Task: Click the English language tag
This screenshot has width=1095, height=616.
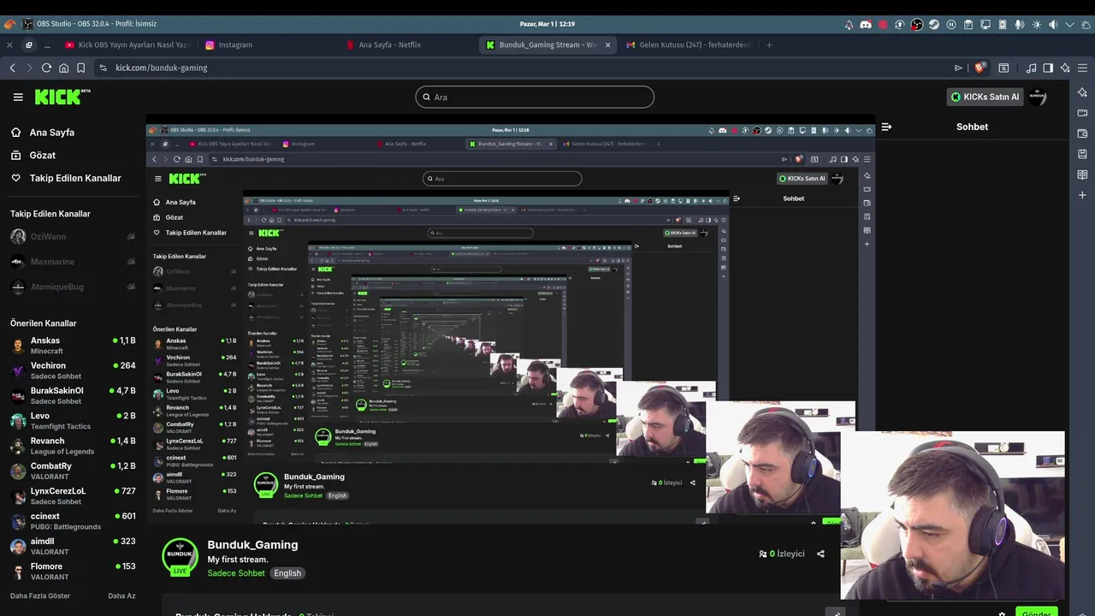Action: (x=287, y=573)
